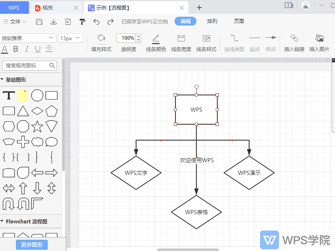Select the pentagon shape
Viewport: 335px width, 251px height.
52,111
